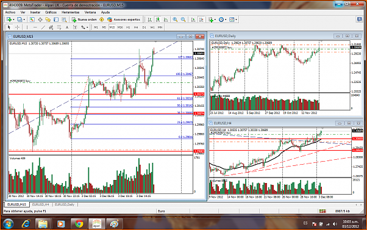Image resolution: width=367 pixels, height=230 pixels.
Task: Select the M15 timeframe button
Action: 112,27
